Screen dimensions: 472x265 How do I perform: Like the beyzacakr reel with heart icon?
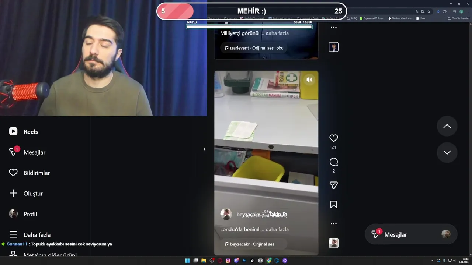coord(333,138)
